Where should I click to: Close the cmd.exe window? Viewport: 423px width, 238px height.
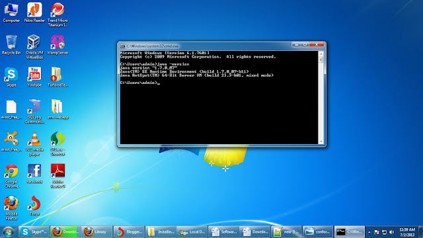coord(317,44)
